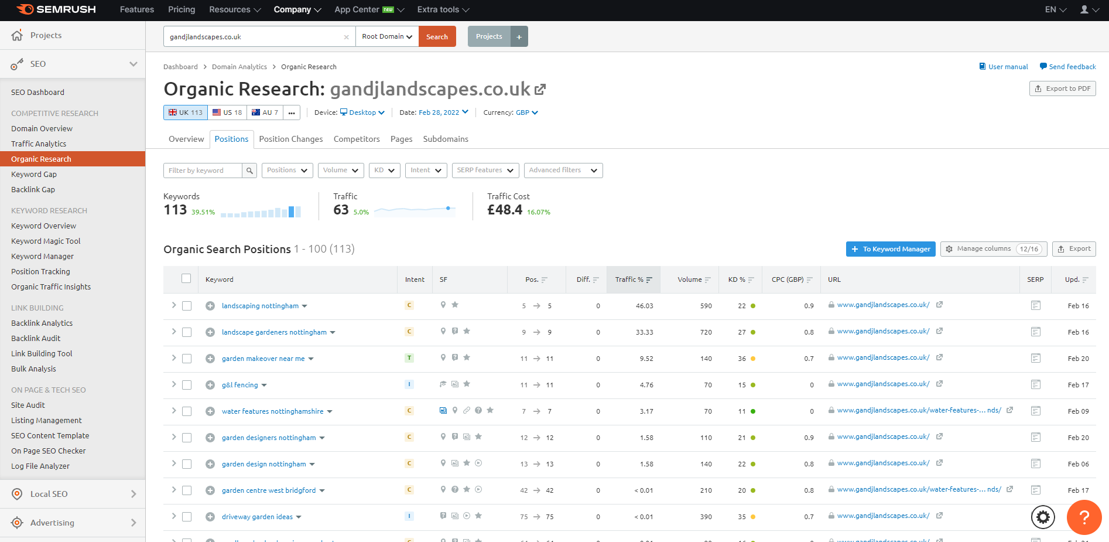Open SERP snapshot for landscaping nottingham
The width and height of the screenshot is (1109, 542).
[1035, 305]
